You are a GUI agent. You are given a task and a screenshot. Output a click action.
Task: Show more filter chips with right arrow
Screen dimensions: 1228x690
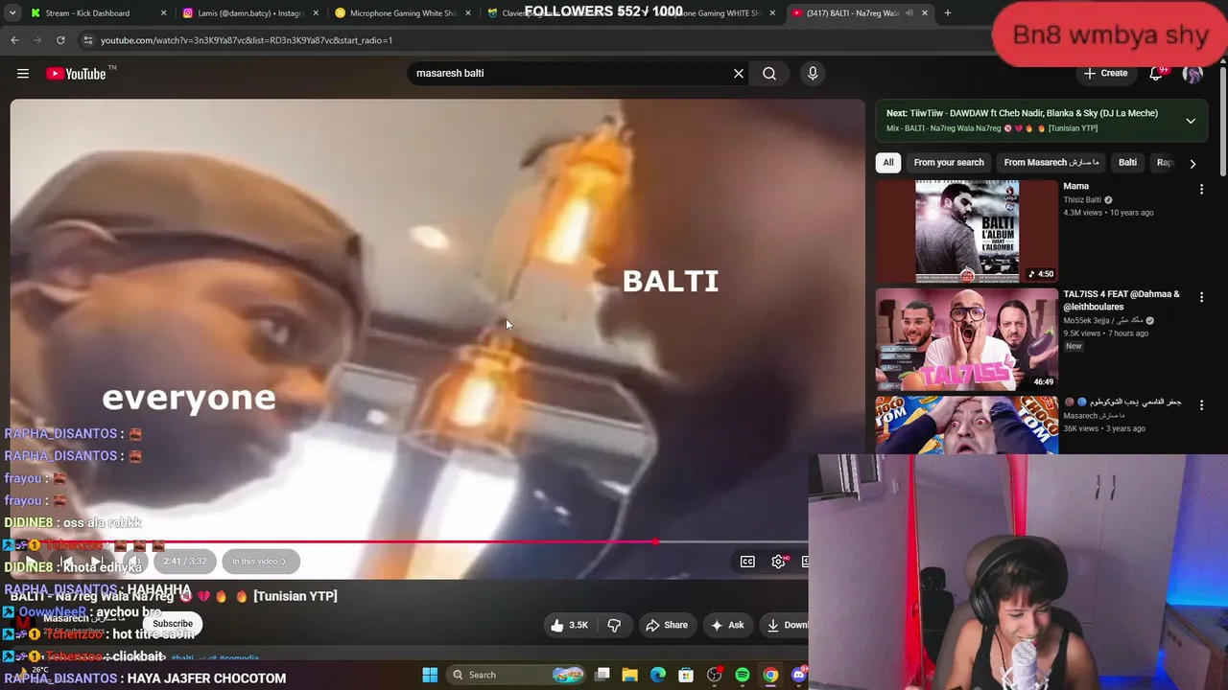click(1193, 164)
